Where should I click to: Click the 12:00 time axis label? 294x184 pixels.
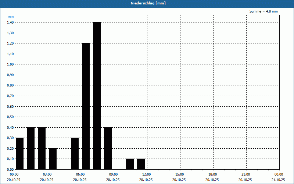pos(147,174)
